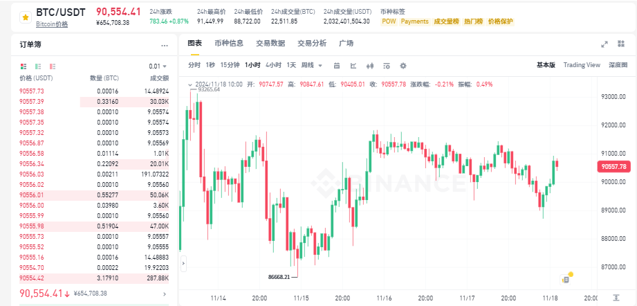Select the sell order at price 90556.87
637x306 pixels.
pos(94,143)
